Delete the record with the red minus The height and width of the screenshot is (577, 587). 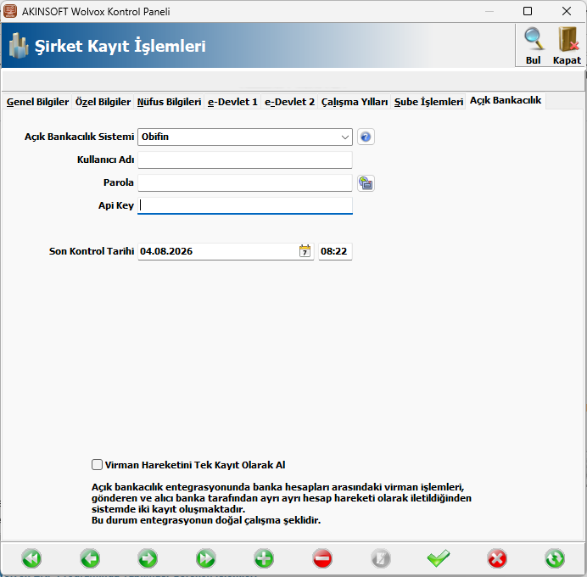322,558
